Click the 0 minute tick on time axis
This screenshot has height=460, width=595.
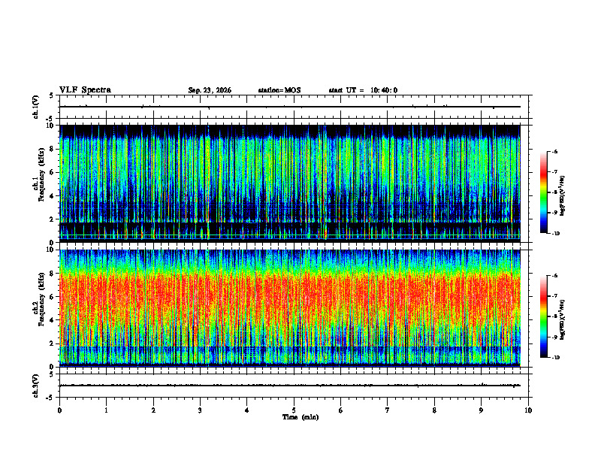(59, 410)
